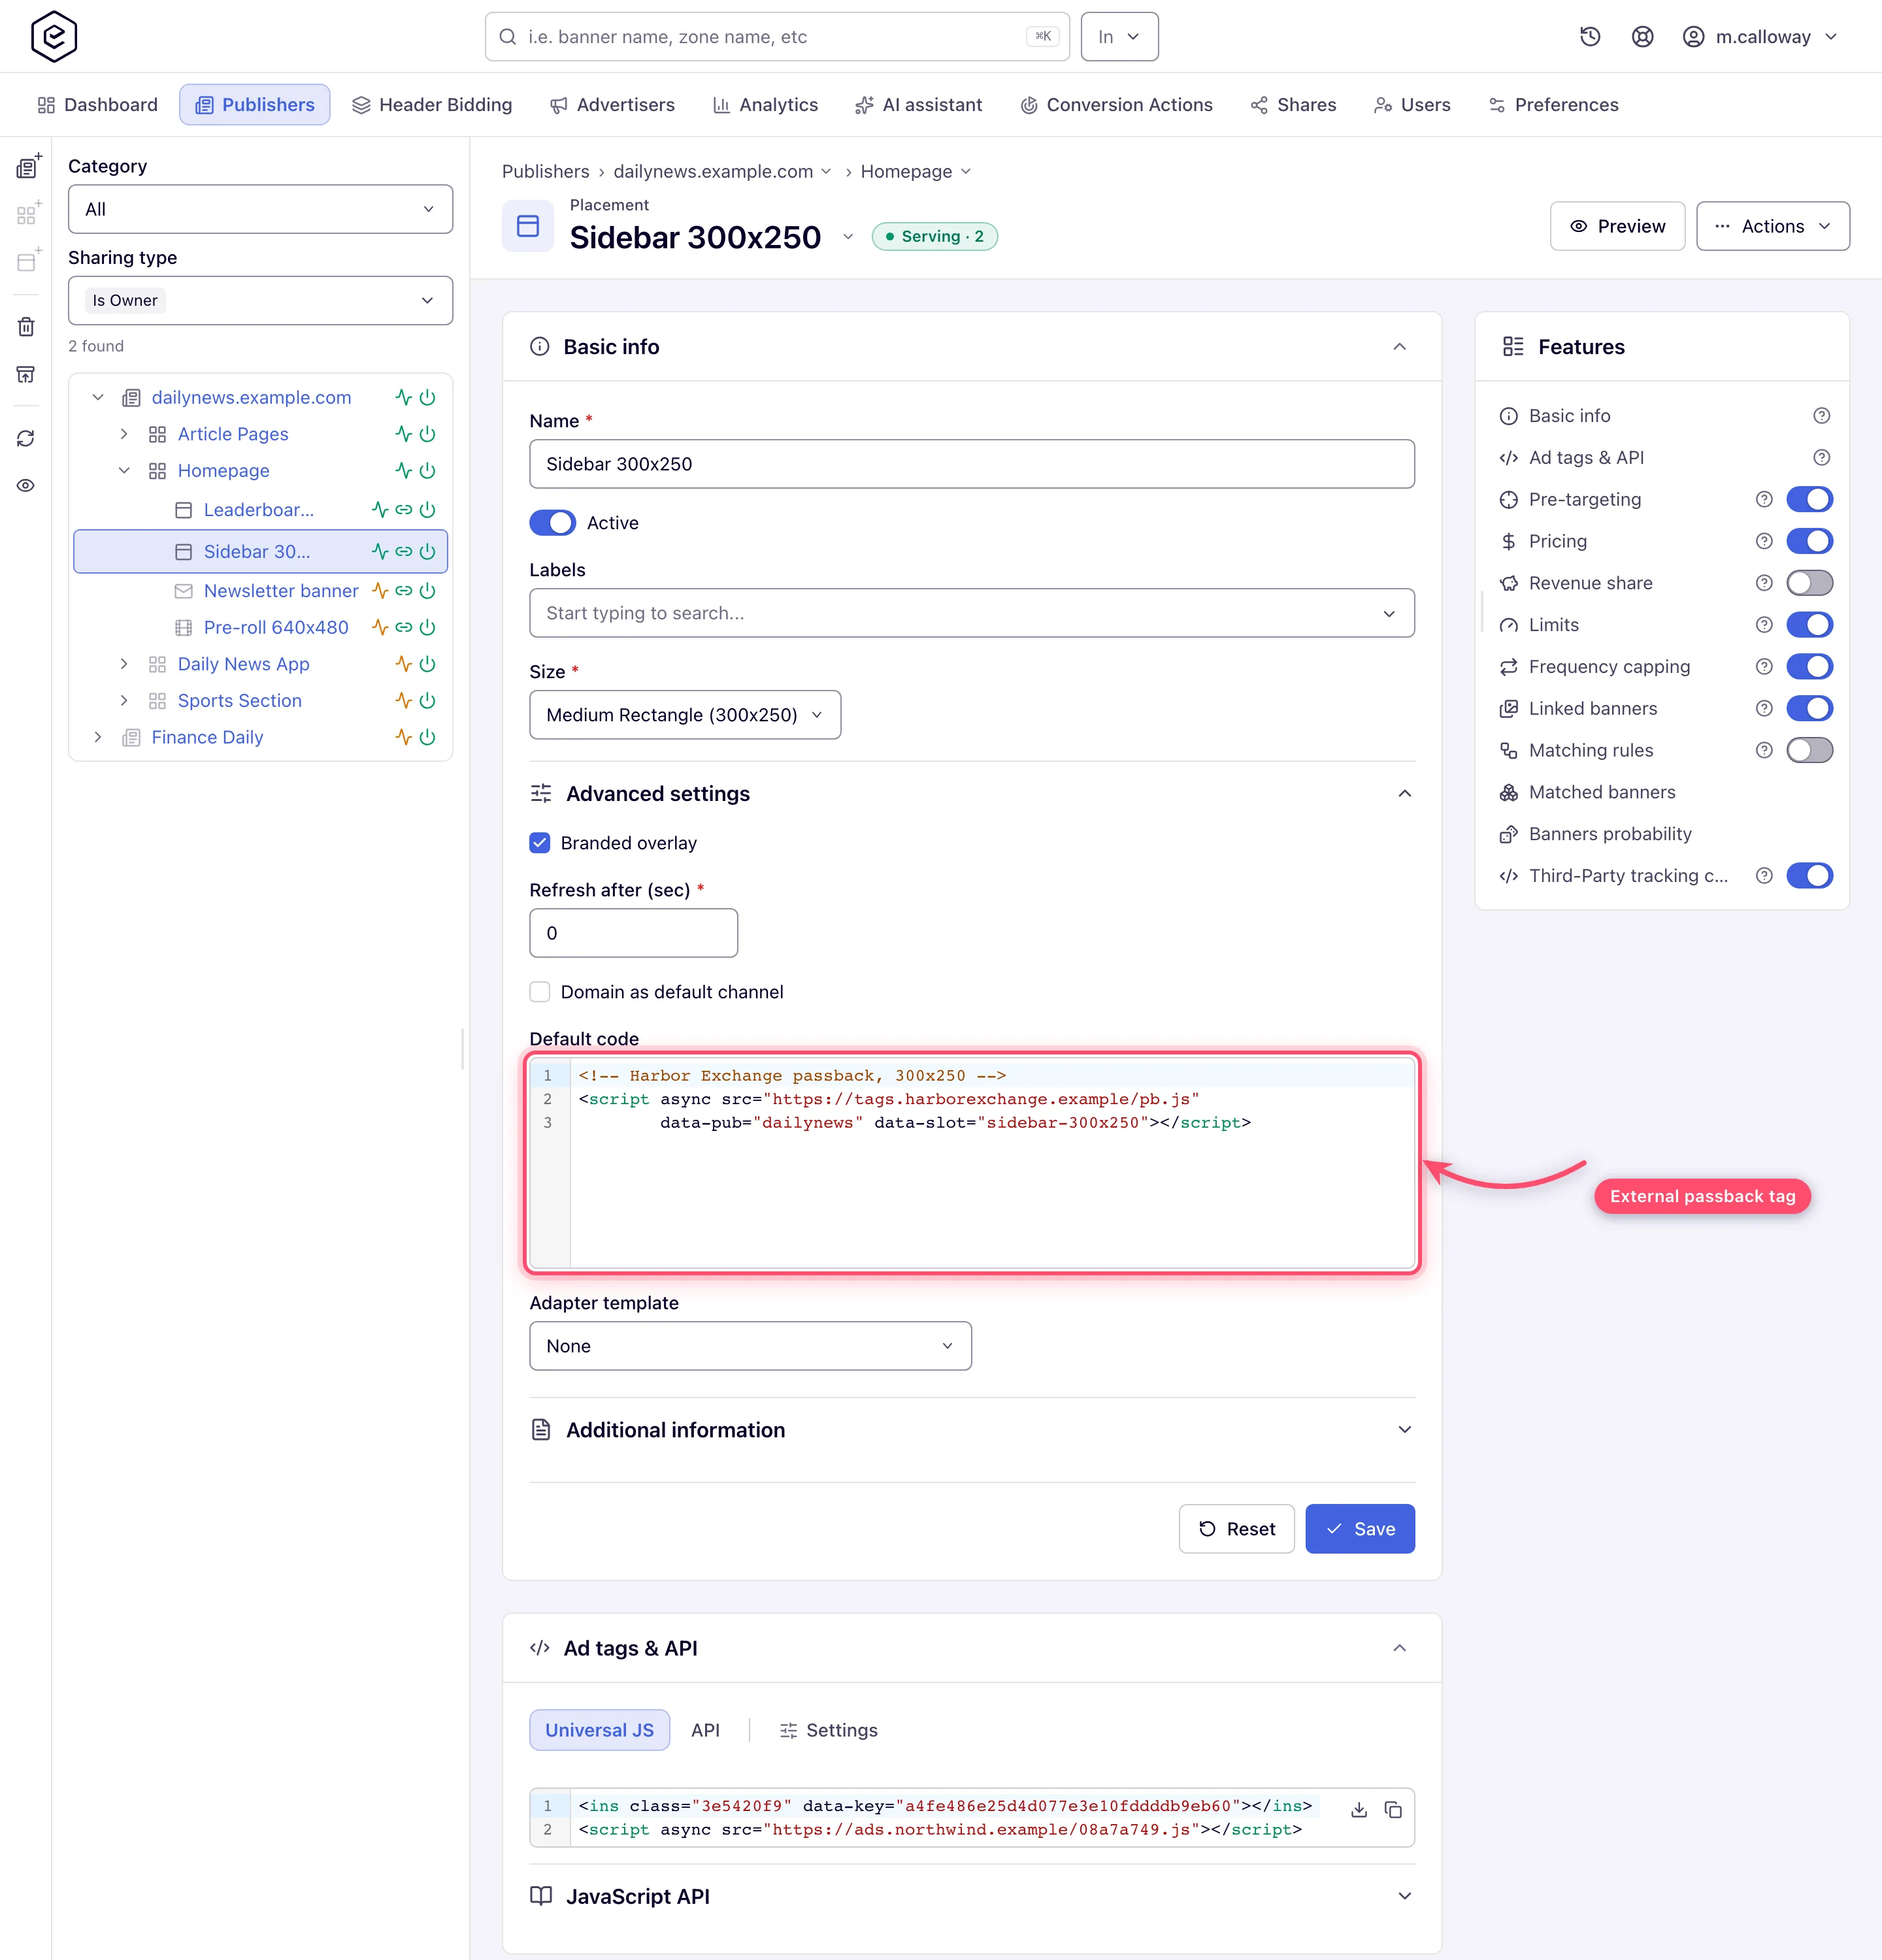Screen dimensions: 1882x1960
Task: Enable the Matching rules feature toggle
Action: point(1809,750)
